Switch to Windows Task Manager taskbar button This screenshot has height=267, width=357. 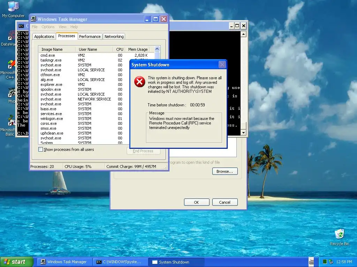(x=64, y=262)
